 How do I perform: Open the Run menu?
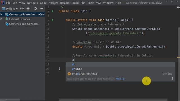pos(83,3)
